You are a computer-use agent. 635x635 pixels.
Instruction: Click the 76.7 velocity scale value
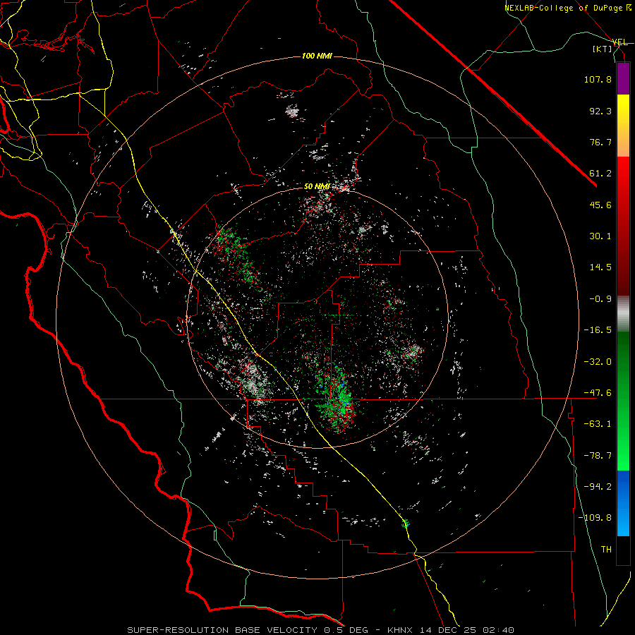600,142
